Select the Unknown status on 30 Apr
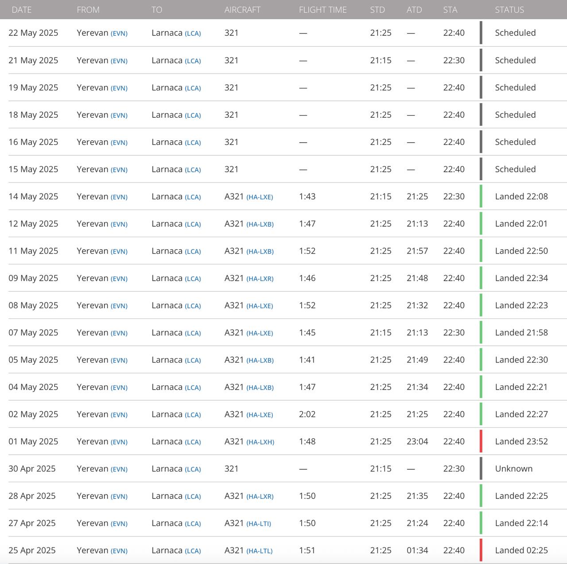Screen dimensions: 567x564 [x=514, y=468]
